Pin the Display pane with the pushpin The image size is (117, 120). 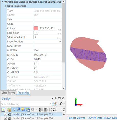click(56, 98)
